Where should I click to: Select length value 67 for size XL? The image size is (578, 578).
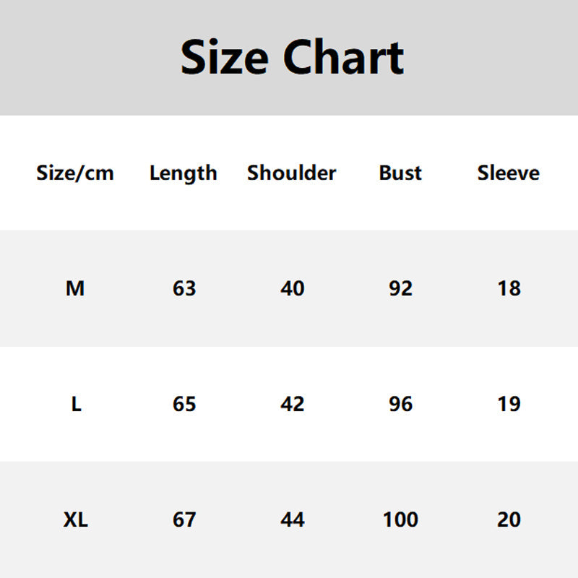click(x=184, y=520)
